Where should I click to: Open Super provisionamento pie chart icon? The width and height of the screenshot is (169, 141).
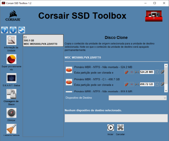click(11, 59)
